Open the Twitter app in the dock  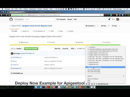[41, 87]
